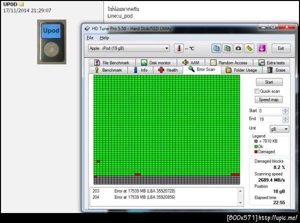The image size is (300, 223).
Task: Click the copy screenshot to clipboard icon
Action: pos(227,48)
